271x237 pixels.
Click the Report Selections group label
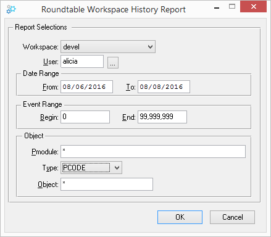tap(41, 27)
